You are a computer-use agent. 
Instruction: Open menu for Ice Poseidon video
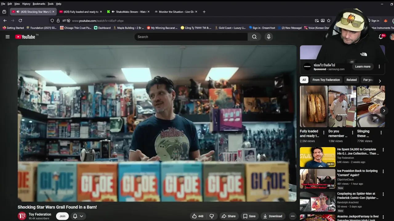[x=383, y=171]
